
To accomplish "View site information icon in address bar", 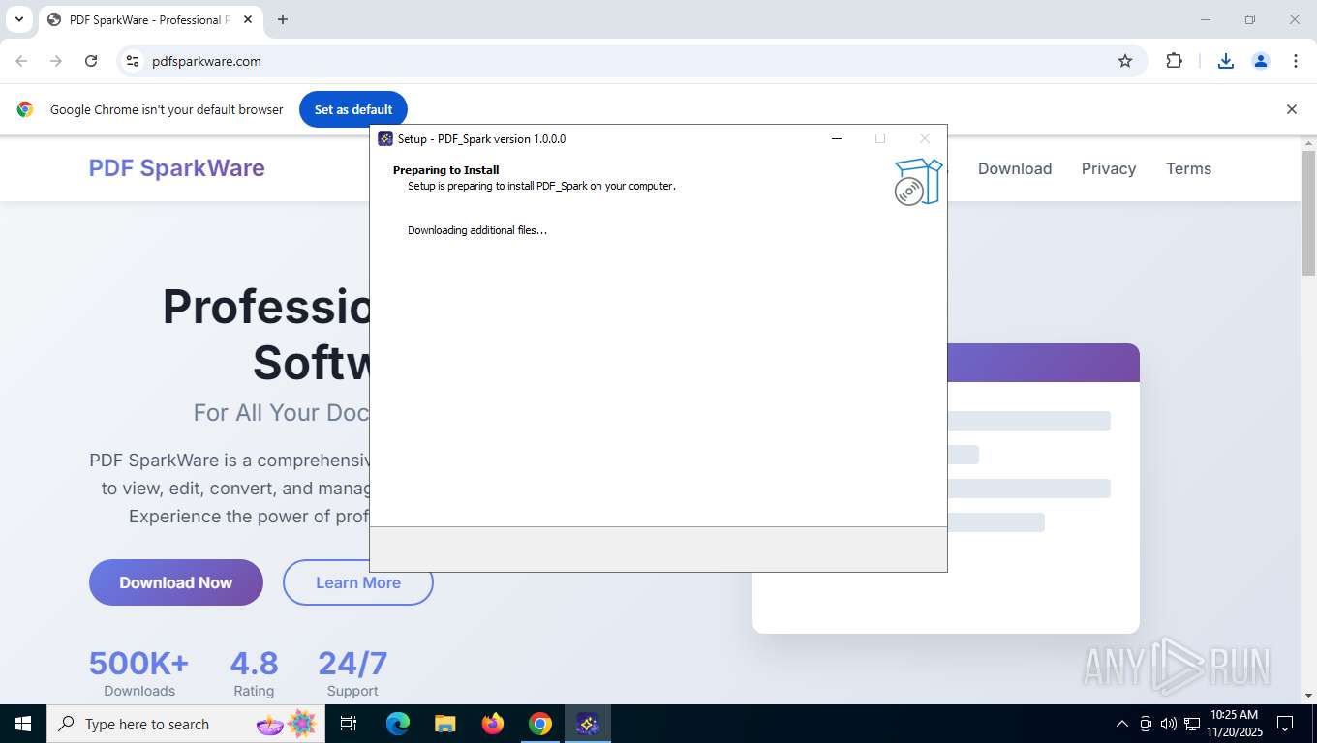I will click(x=133, y=61).
